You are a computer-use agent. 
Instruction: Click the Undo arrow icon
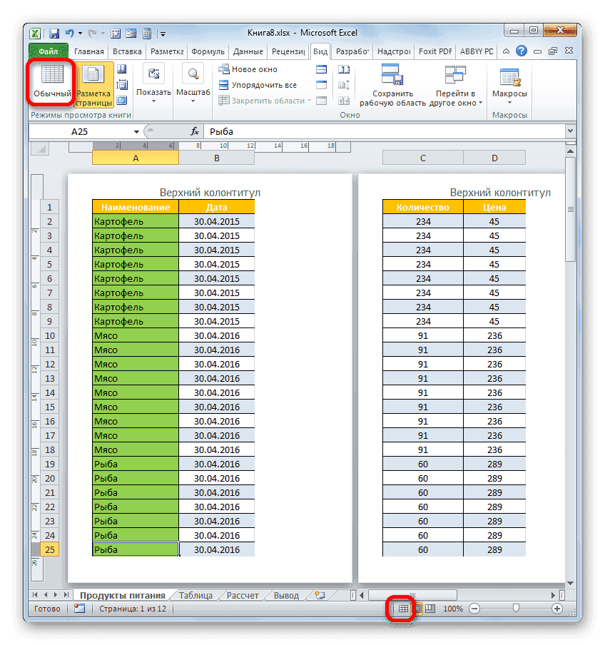(69, 33)
